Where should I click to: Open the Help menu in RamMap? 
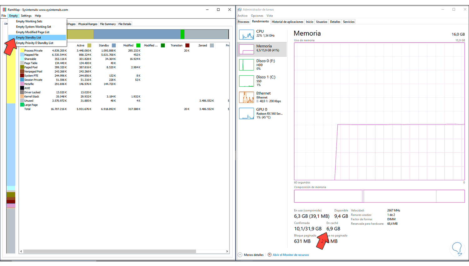(x=38, y=16)
